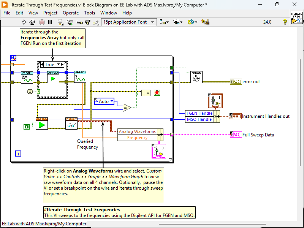Select the error out indicator terminal
The width and height of the screenshot is (304, 228).
pyautogui.click(x=236, y=82)
